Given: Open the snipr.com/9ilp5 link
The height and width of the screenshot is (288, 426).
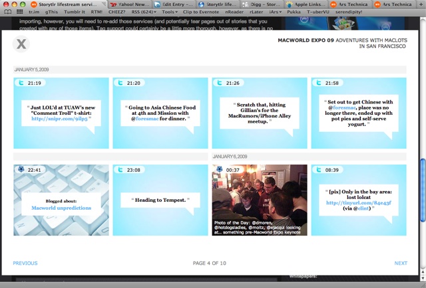Looking at the screenshot, I should coord(59,118).
